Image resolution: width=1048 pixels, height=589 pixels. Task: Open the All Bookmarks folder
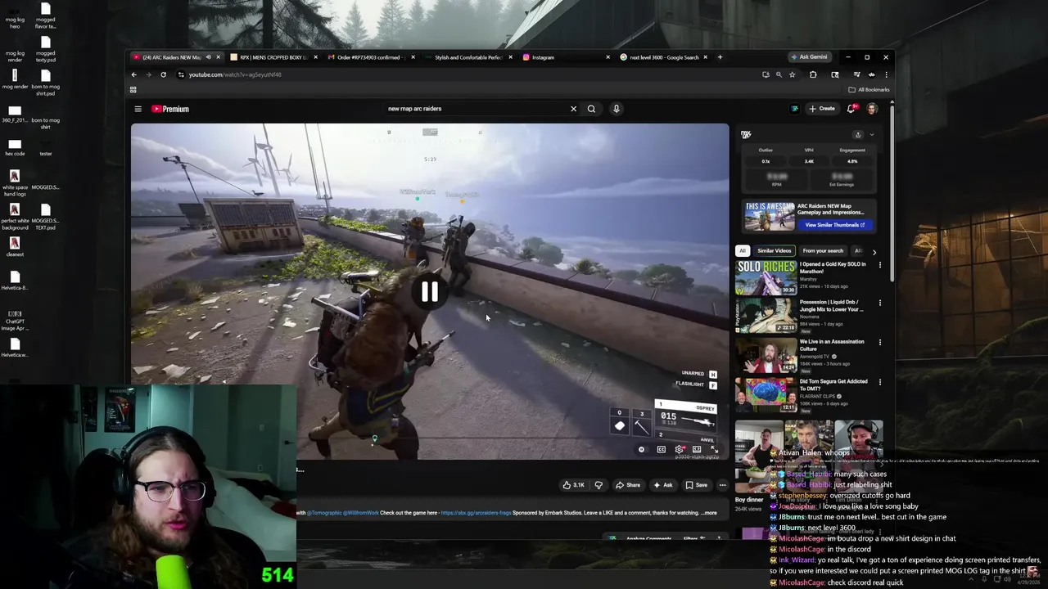point(870,89)
